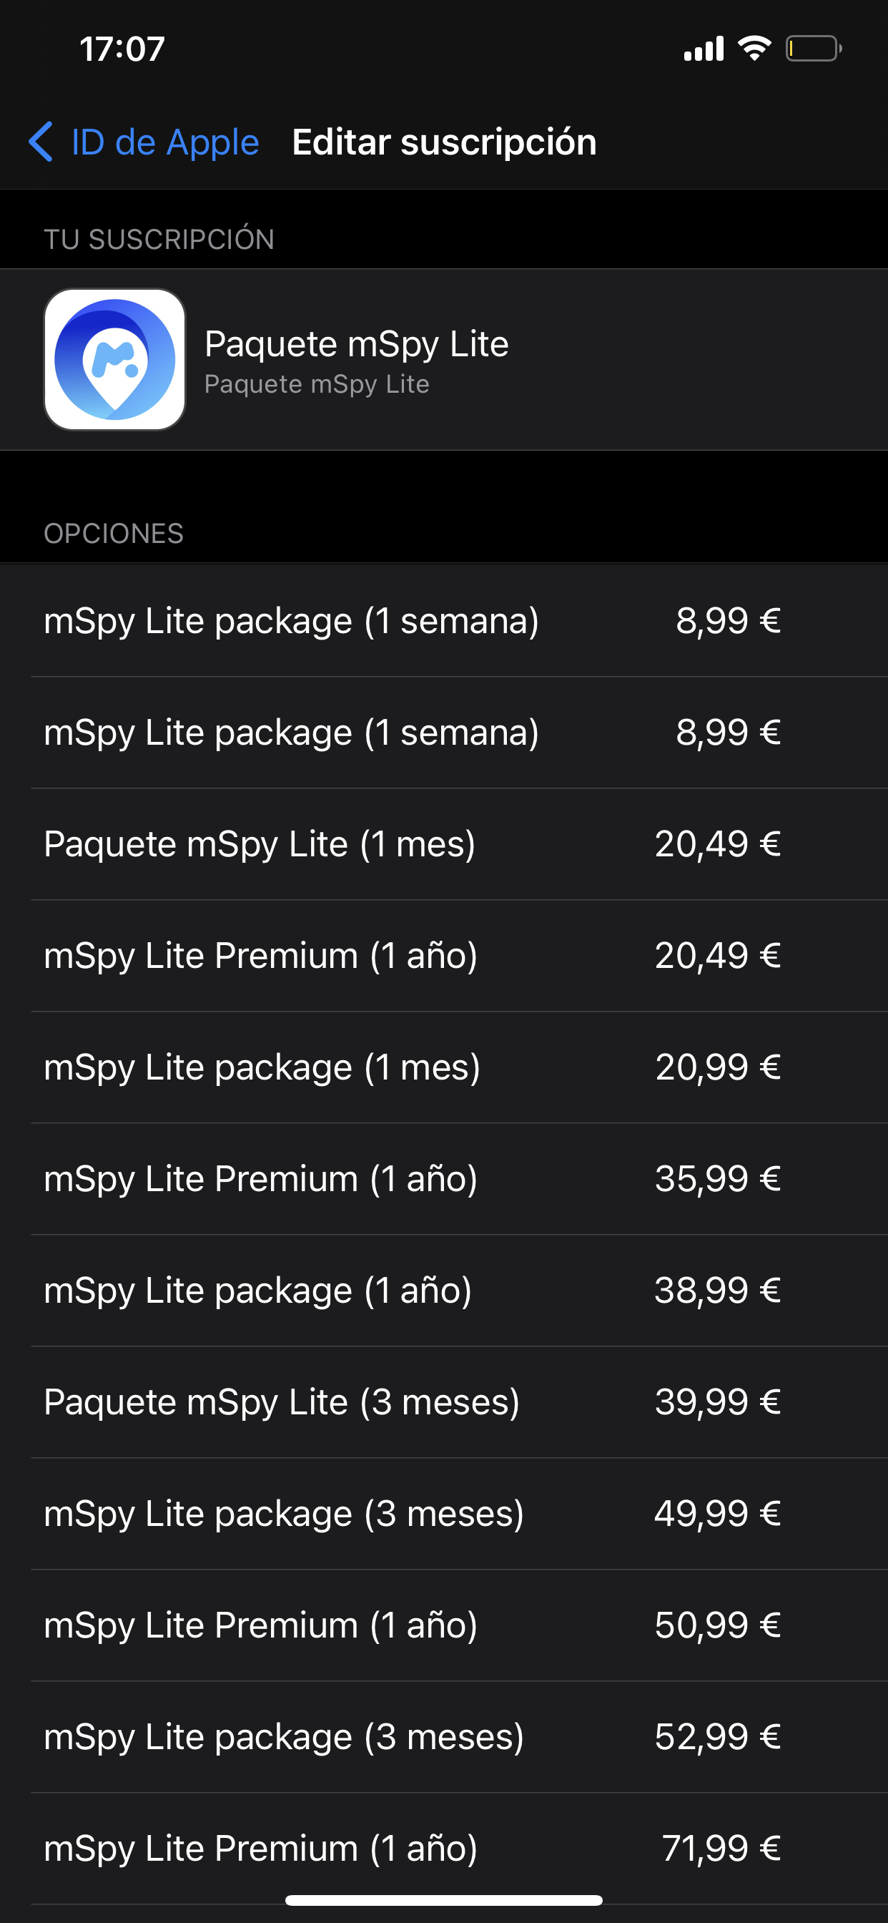Tap the home indicator bar
This screenshot has height=1923, width=888.
(444, 1900)
